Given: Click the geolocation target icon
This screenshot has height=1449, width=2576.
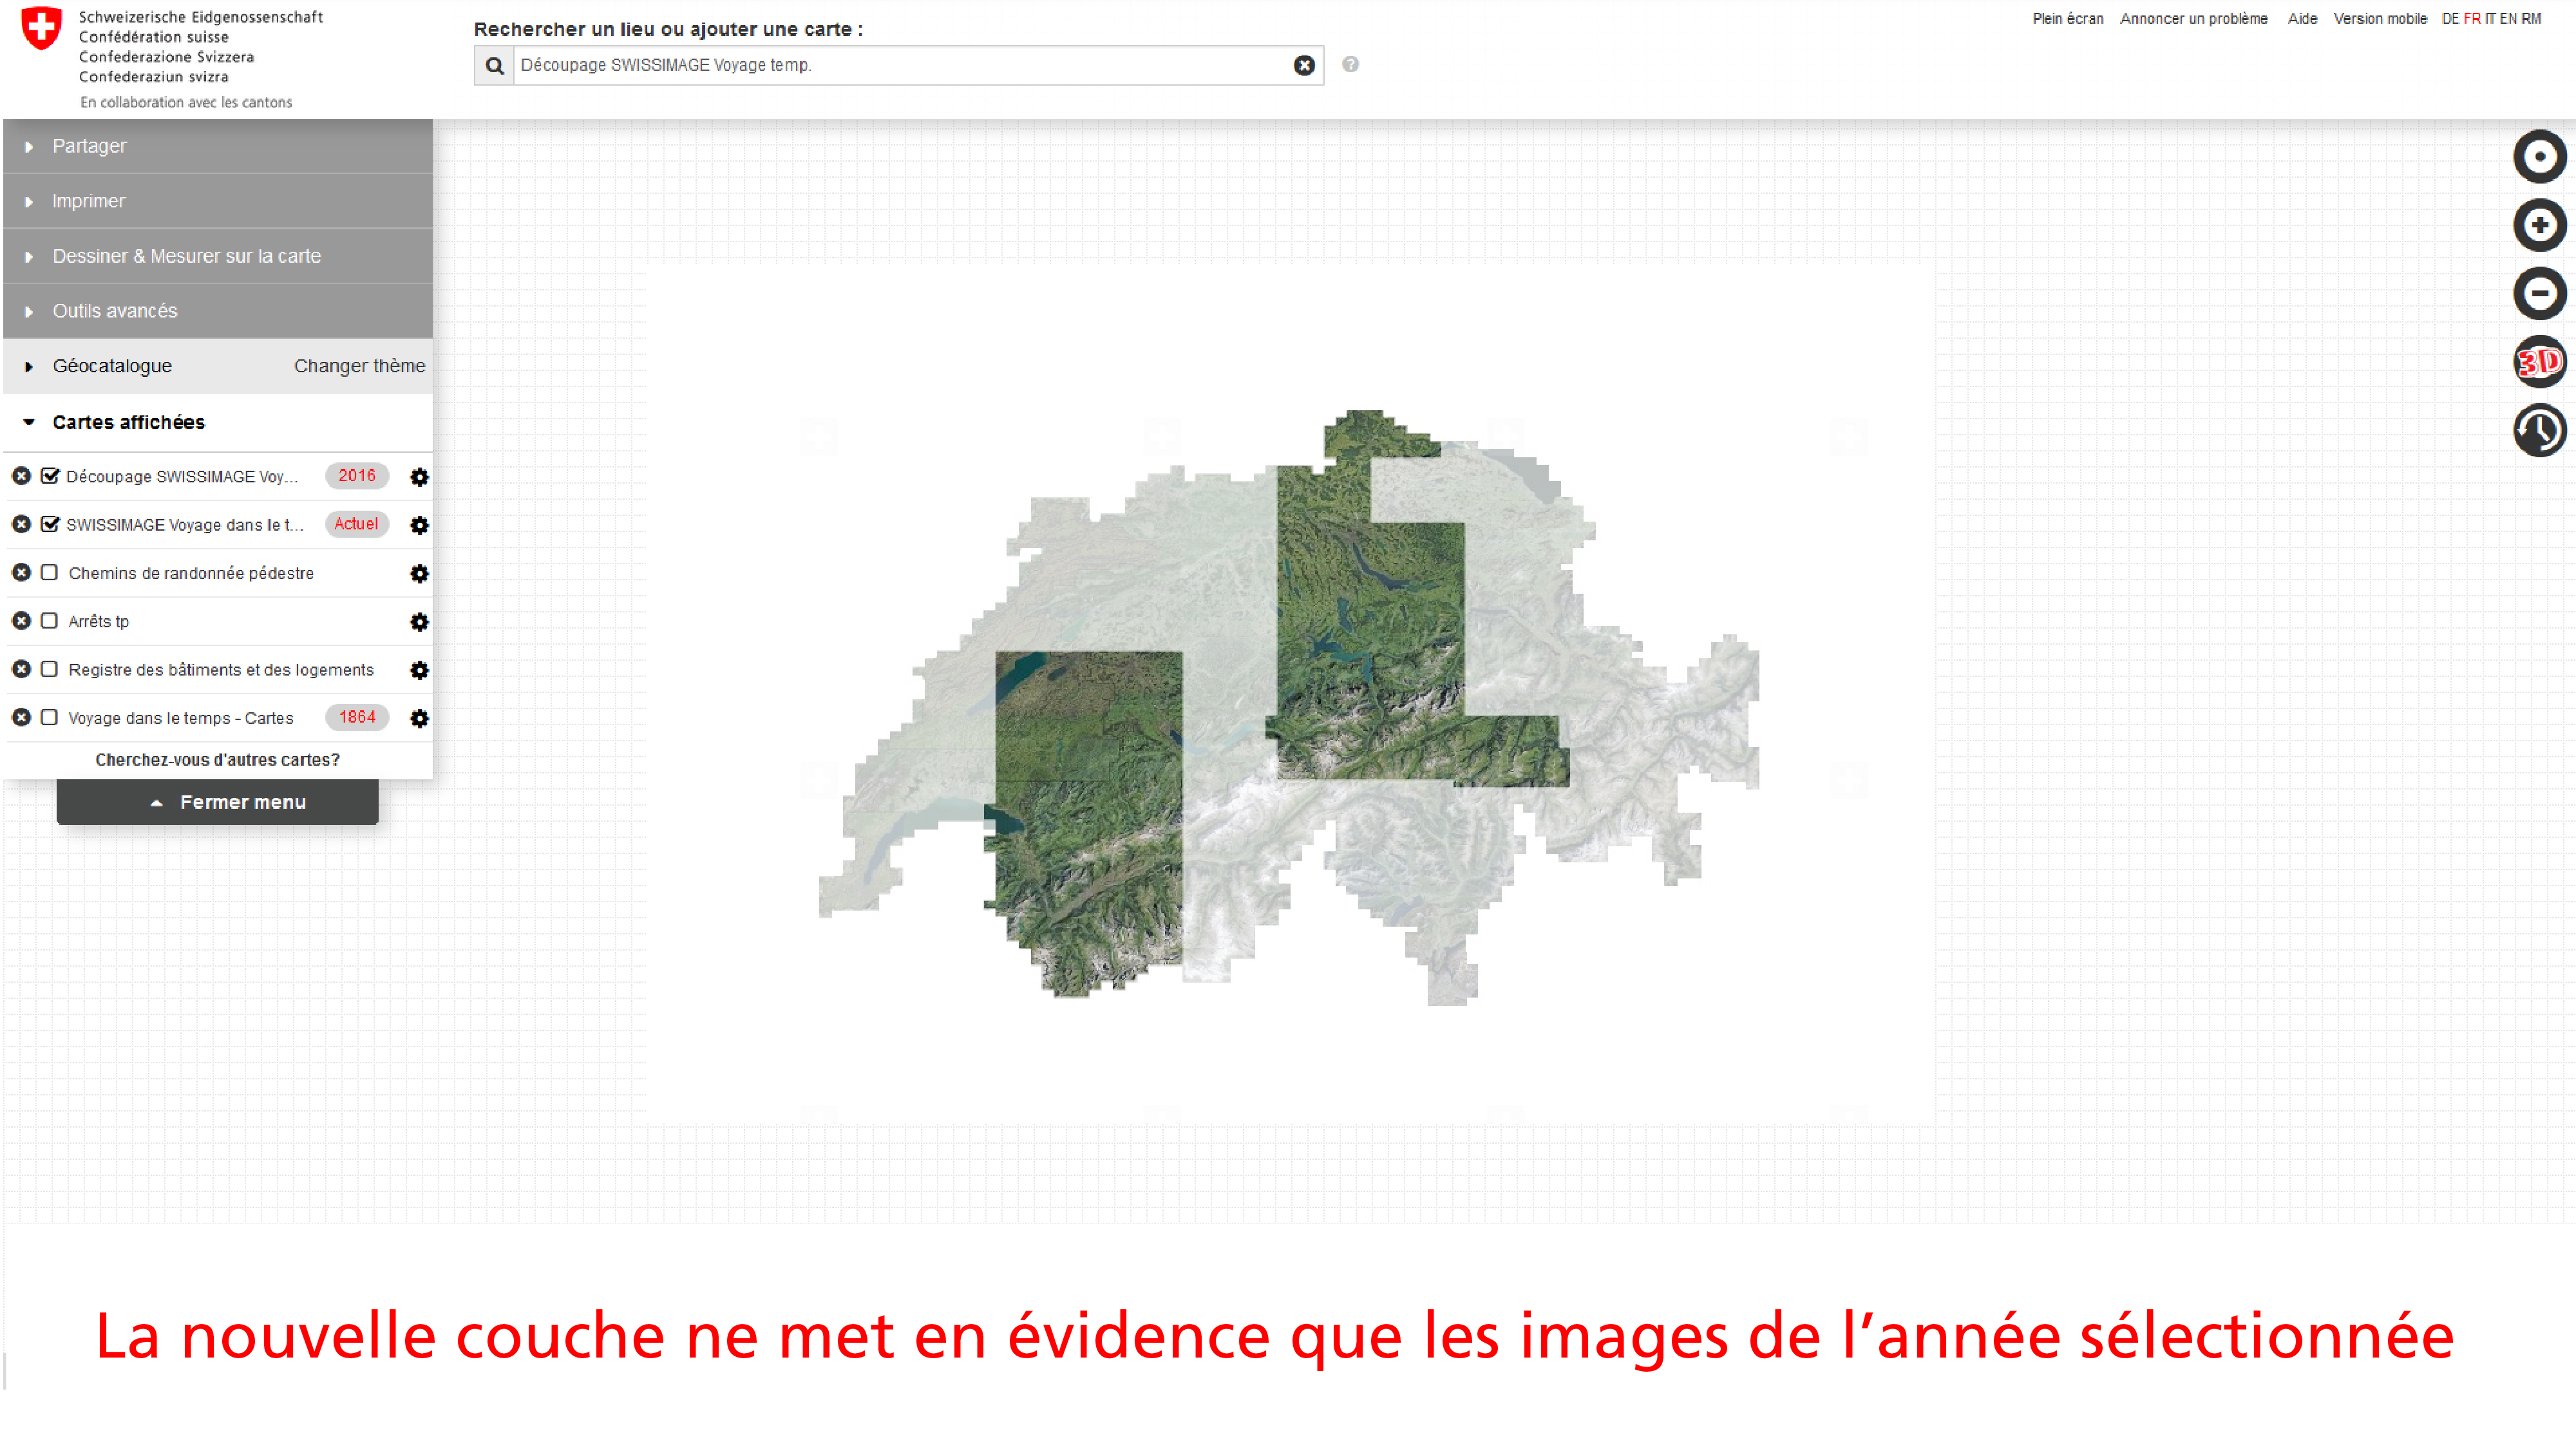Looking at the screenshot, I should (2539, 157).
